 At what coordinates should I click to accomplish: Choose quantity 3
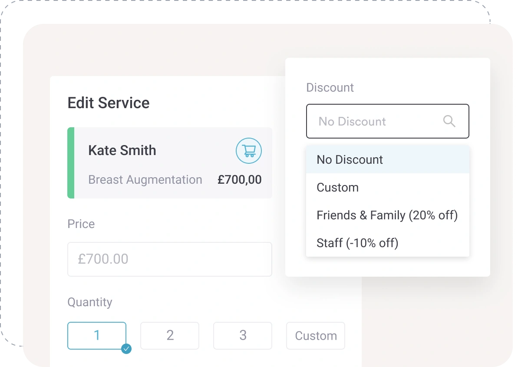coord(243,335)
